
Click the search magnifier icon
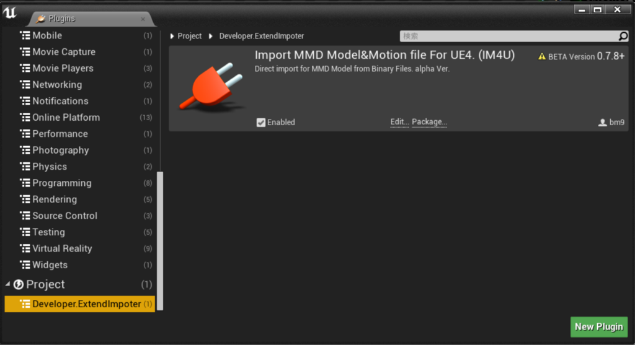pos(623,36)
